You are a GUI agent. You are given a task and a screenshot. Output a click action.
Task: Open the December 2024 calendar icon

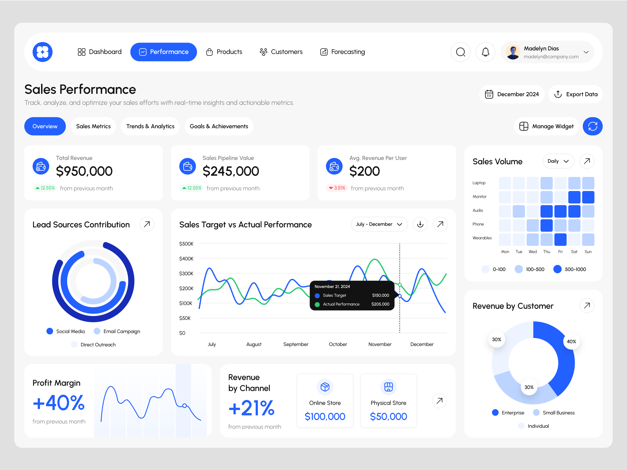[490, 94]
